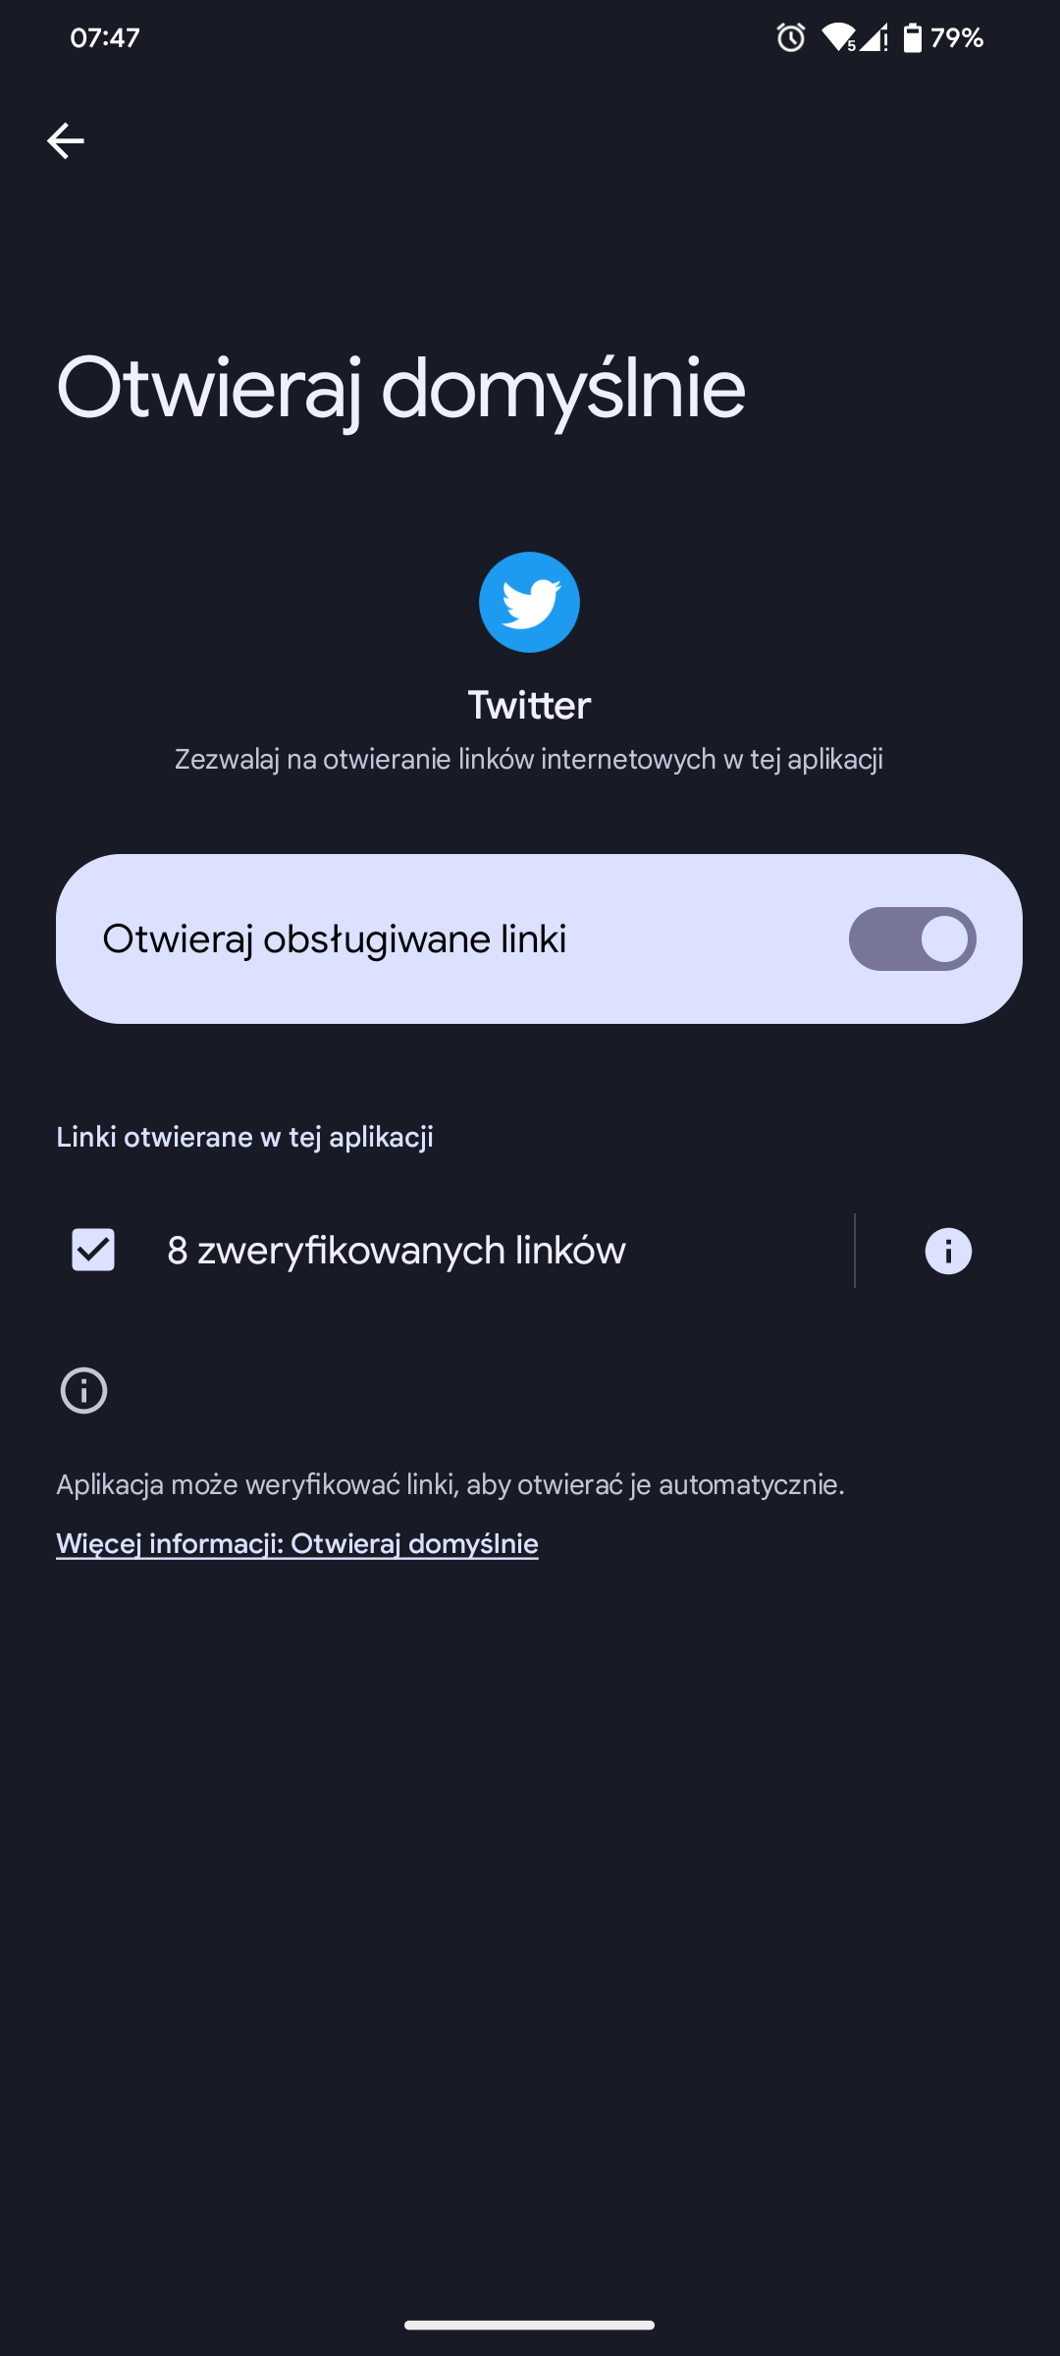Screen dimensions: 1060x2356
Task: Tap the Zezwalaj na otwieranie linków subtitle
Action: click(529, 759)
